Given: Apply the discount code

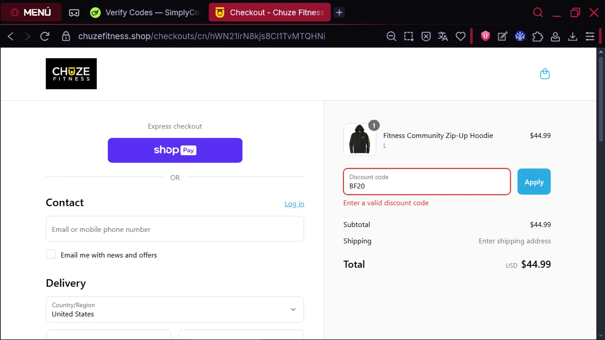Looking at the screenshot, I should [534, 181].
